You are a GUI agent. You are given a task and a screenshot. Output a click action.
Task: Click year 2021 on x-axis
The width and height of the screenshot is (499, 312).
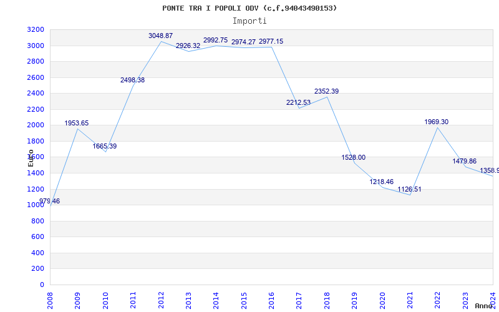pyautogui.click(x=410, y=300)
